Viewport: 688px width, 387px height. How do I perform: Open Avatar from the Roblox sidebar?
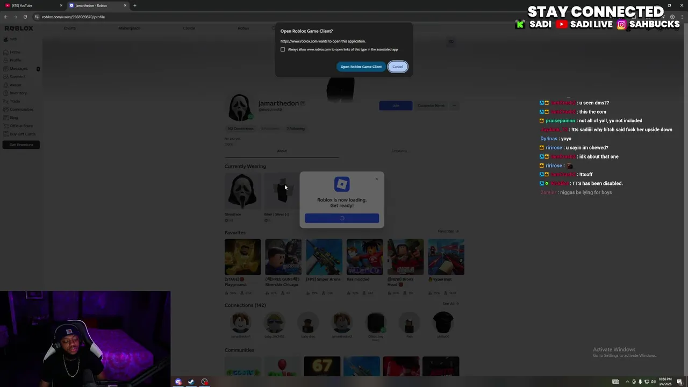point(16,84)
